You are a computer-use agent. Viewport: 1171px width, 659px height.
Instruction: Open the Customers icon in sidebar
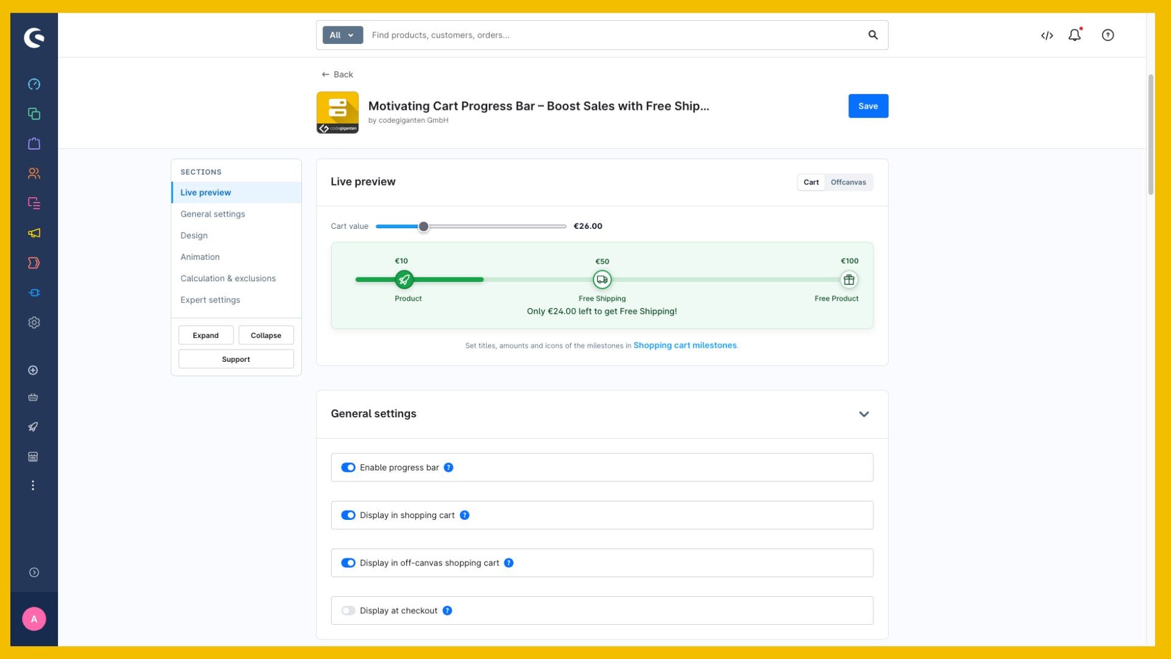34,173
